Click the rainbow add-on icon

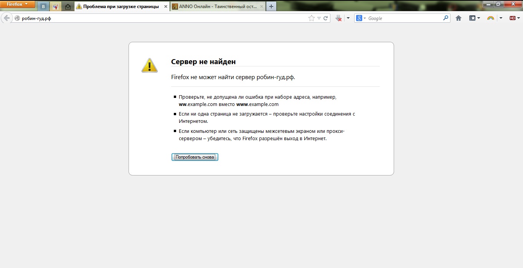pyautogui.click(x=490, y=18)
